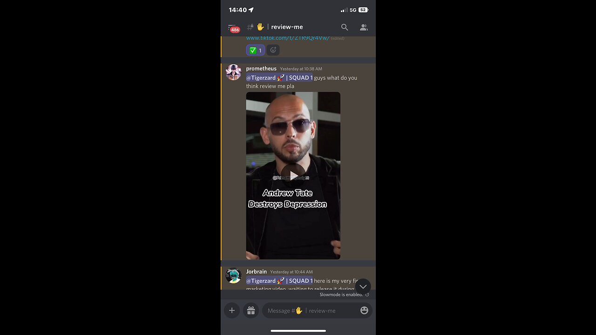Tap the iOS home indicator bar
596x335 pixels.
tap(298, 331)
